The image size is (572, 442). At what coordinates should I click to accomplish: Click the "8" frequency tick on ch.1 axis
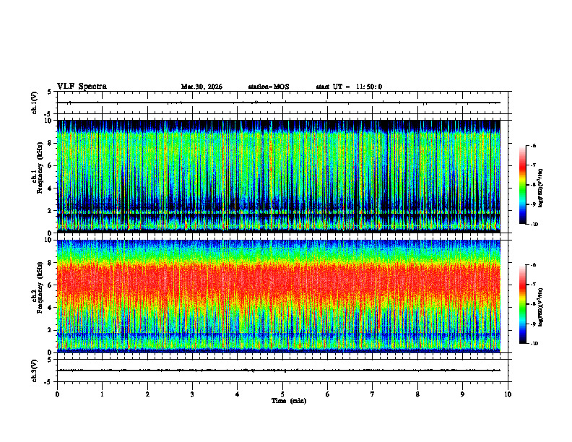click(51, 143)
